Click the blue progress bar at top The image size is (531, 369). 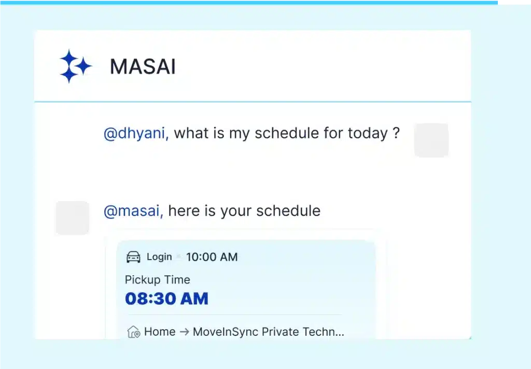[249, 2]
